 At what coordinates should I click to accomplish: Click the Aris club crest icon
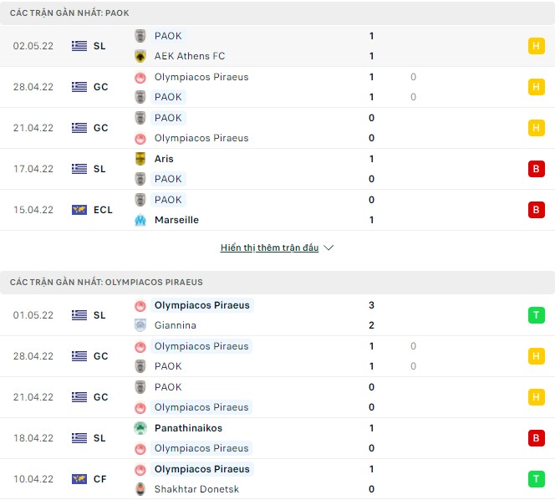(140, 159)
